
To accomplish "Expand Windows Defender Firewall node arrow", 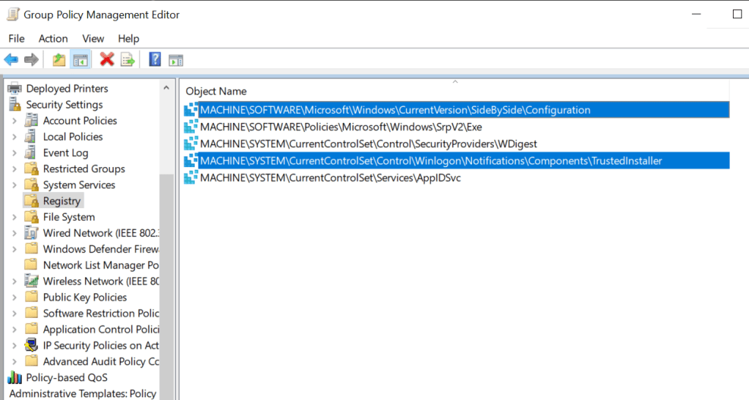I will click(15, 250).
